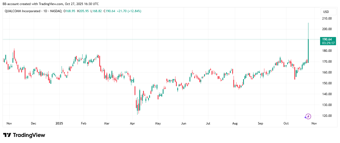Select the Dec label on time axis
The width and height of the screenshot is (340, 143).
[x=34, y=123]
